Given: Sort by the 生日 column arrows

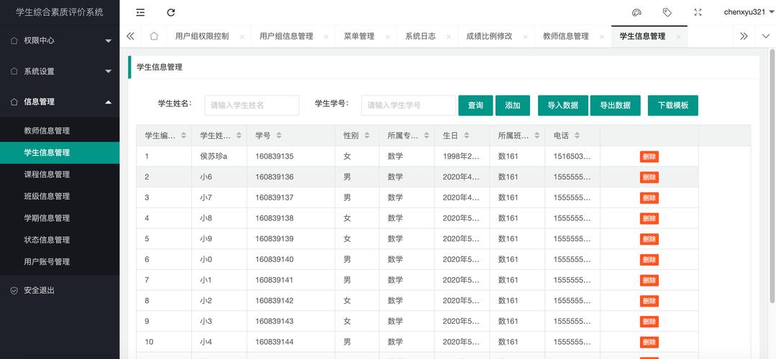Looking at the screenshot, I should tap(466, 135).
